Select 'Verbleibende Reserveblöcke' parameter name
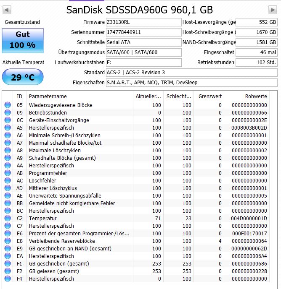 coord(62,241)
